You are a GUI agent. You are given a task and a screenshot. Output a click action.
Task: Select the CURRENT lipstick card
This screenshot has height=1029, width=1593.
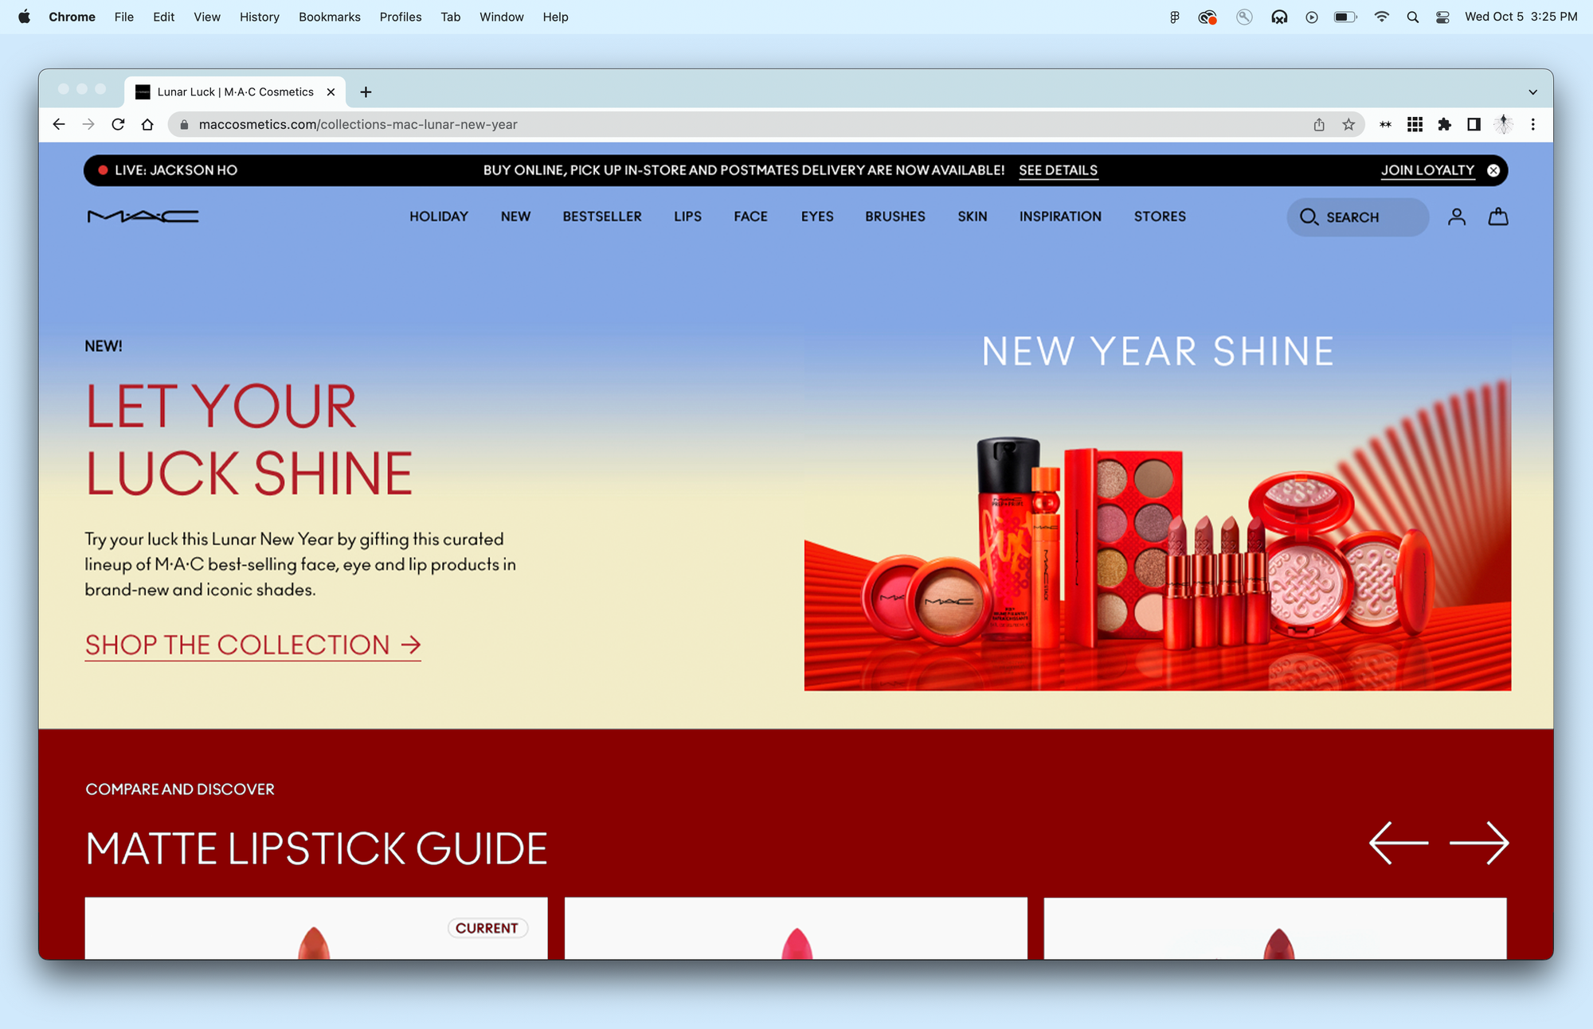click(316, 928)
